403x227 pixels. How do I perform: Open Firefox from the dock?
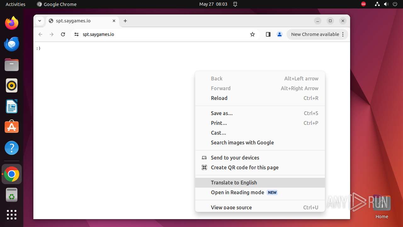[12, 23]
